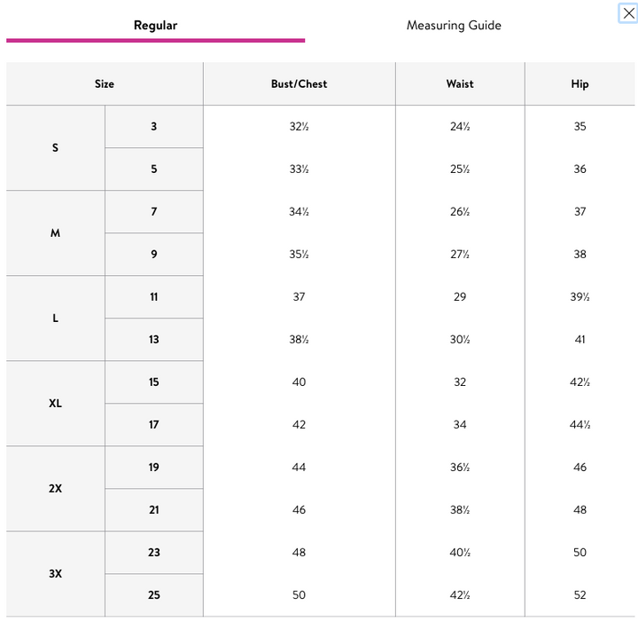Click the size 17 row cell

pyautogui.click(x=154, y=425)
